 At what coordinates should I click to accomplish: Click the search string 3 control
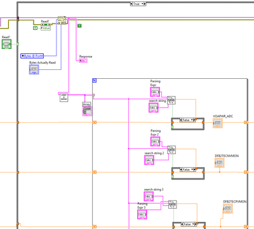coord(149,197)
